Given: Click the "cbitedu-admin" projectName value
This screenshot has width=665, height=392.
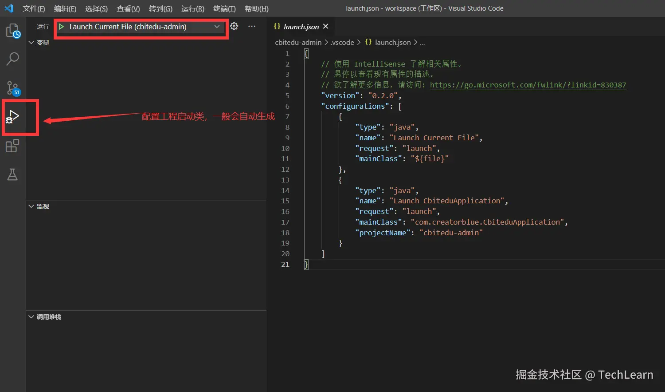Looking at the screenshot, I should (451, 233).
